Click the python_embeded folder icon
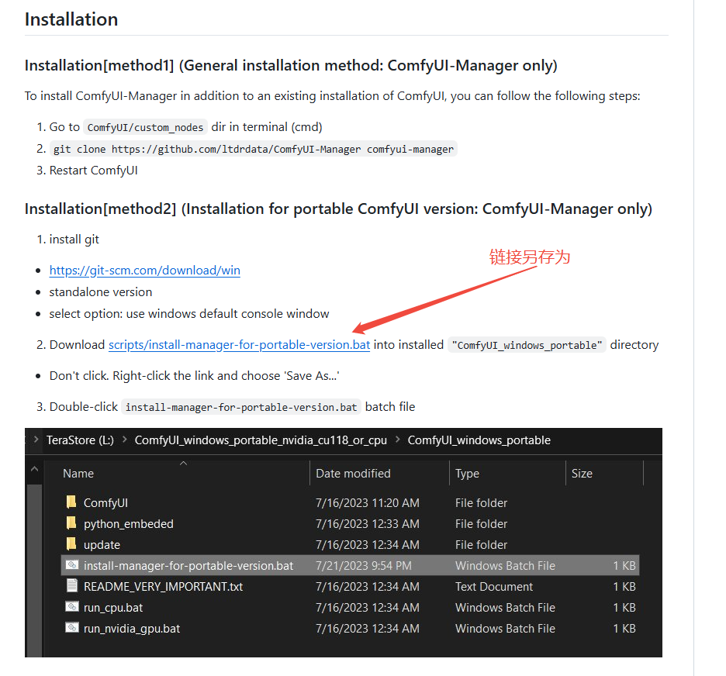The height and width of the screenshot is (676, 726). coord(71,523)
